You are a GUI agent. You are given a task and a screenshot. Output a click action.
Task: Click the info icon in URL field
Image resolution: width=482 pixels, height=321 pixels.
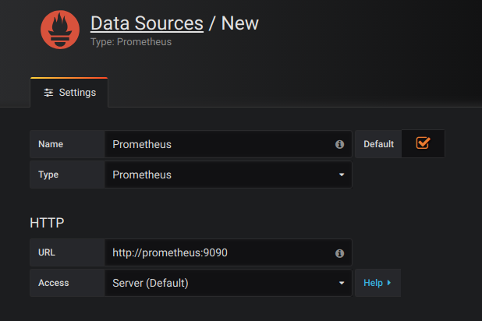(339, 253)
